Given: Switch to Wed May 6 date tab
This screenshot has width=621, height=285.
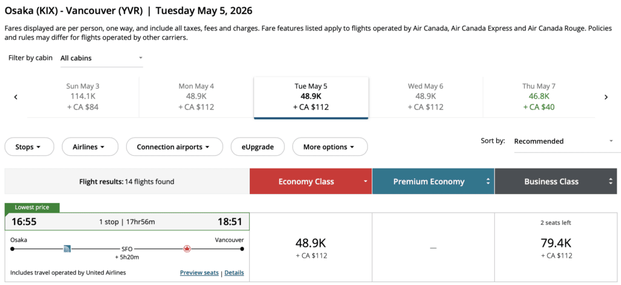Looking at the screenshot, I should pos(425,97).
